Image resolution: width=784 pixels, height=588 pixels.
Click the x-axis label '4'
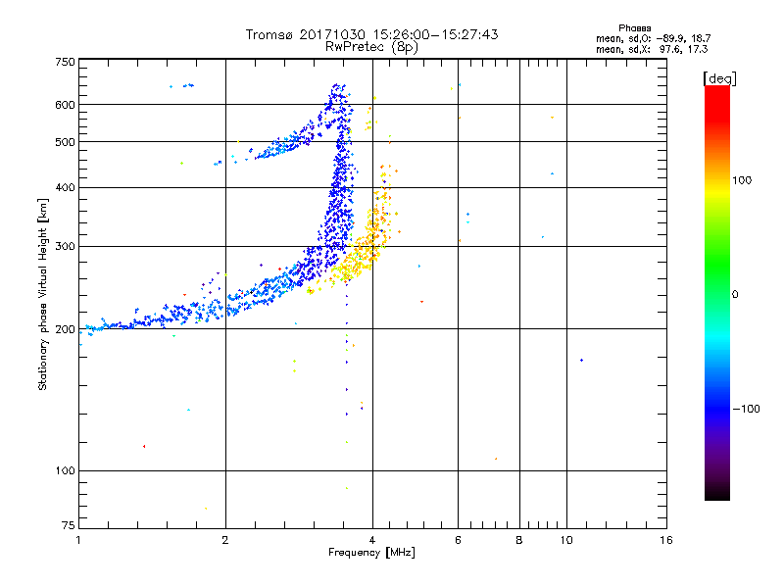(x=372, y=540)
